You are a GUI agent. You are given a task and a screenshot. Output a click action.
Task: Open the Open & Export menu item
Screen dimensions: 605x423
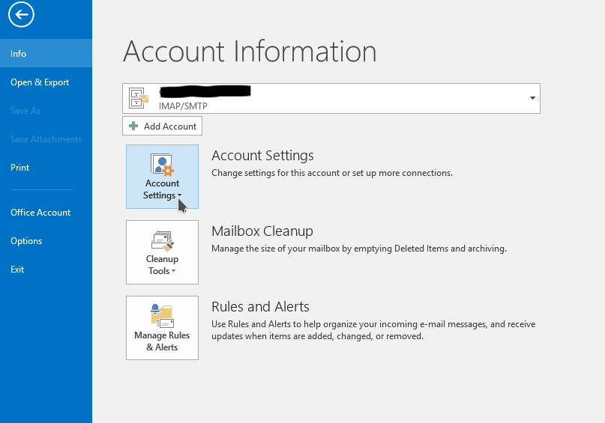pyautogui.click(x=40, y=82)
